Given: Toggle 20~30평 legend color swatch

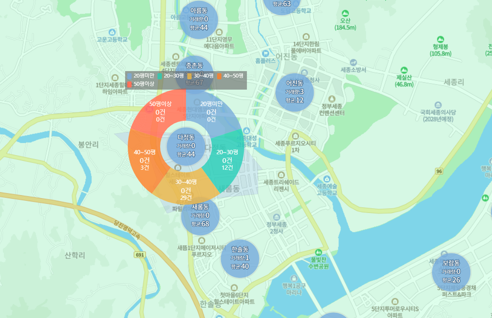Looking at the screenshot, I should coord(160,76).
